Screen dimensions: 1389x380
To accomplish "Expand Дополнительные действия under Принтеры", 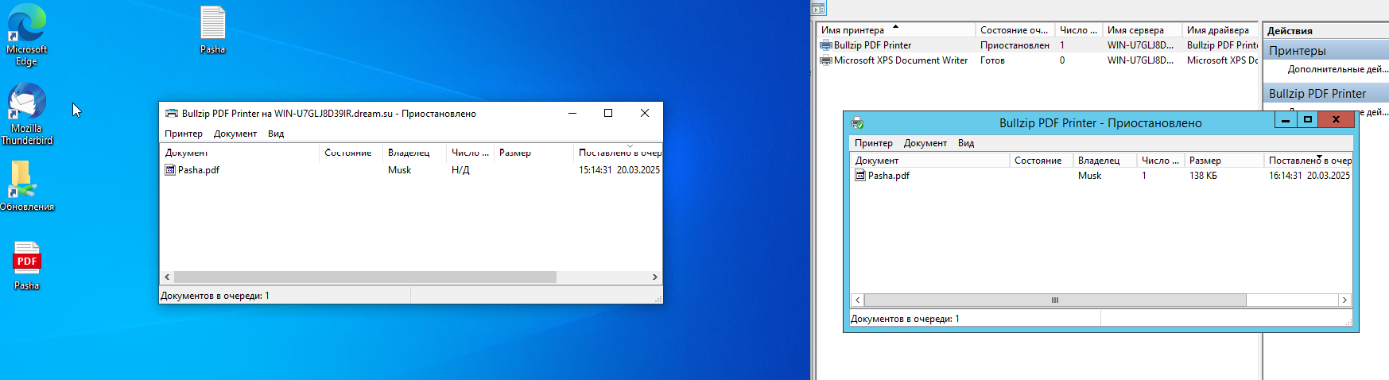I will (1337, 69).
